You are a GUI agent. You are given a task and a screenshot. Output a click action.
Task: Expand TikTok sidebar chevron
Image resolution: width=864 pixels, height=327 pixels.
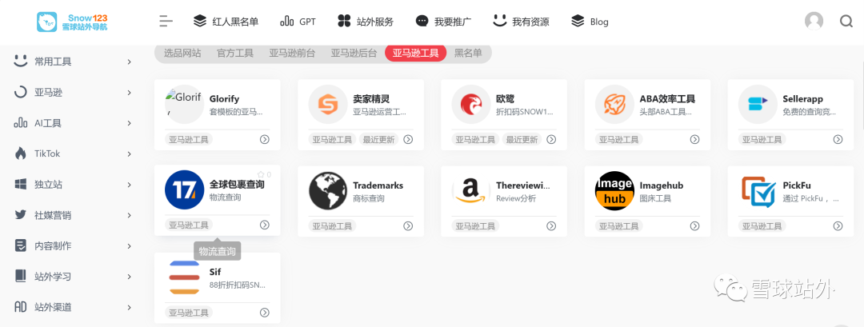(129, 154)
